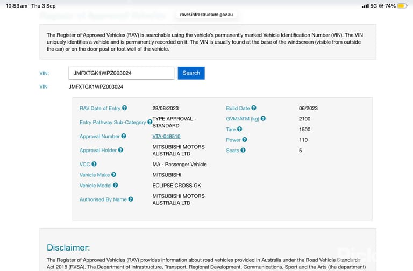Show help icon beside Approval Holder
The image size is (413, 271).
tap(120, 150)
